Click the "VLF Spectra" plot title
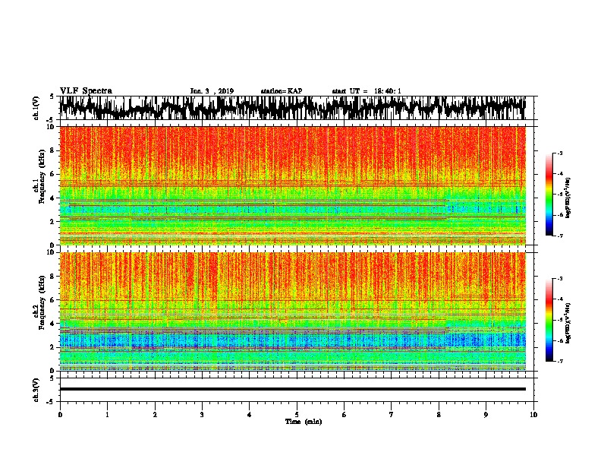The height and width of the screenshot is (465, 601). 86,90
